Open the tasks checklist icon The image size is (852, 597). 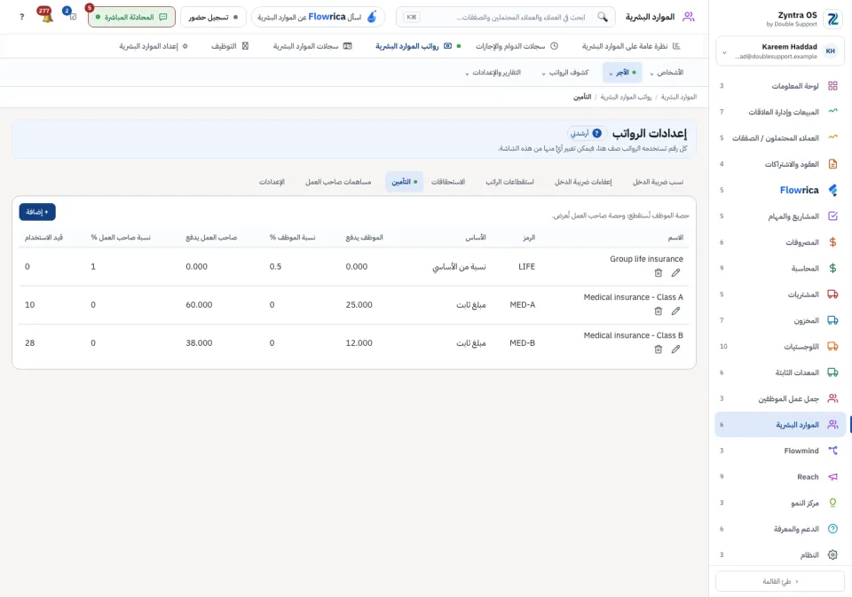click(71, 15)
